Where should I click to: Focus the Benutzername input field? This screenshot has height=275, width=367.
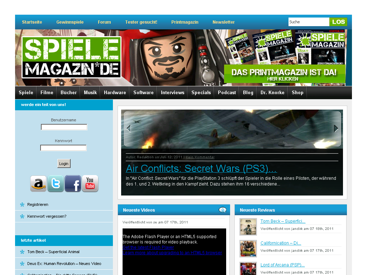click(x=64, y=127)
